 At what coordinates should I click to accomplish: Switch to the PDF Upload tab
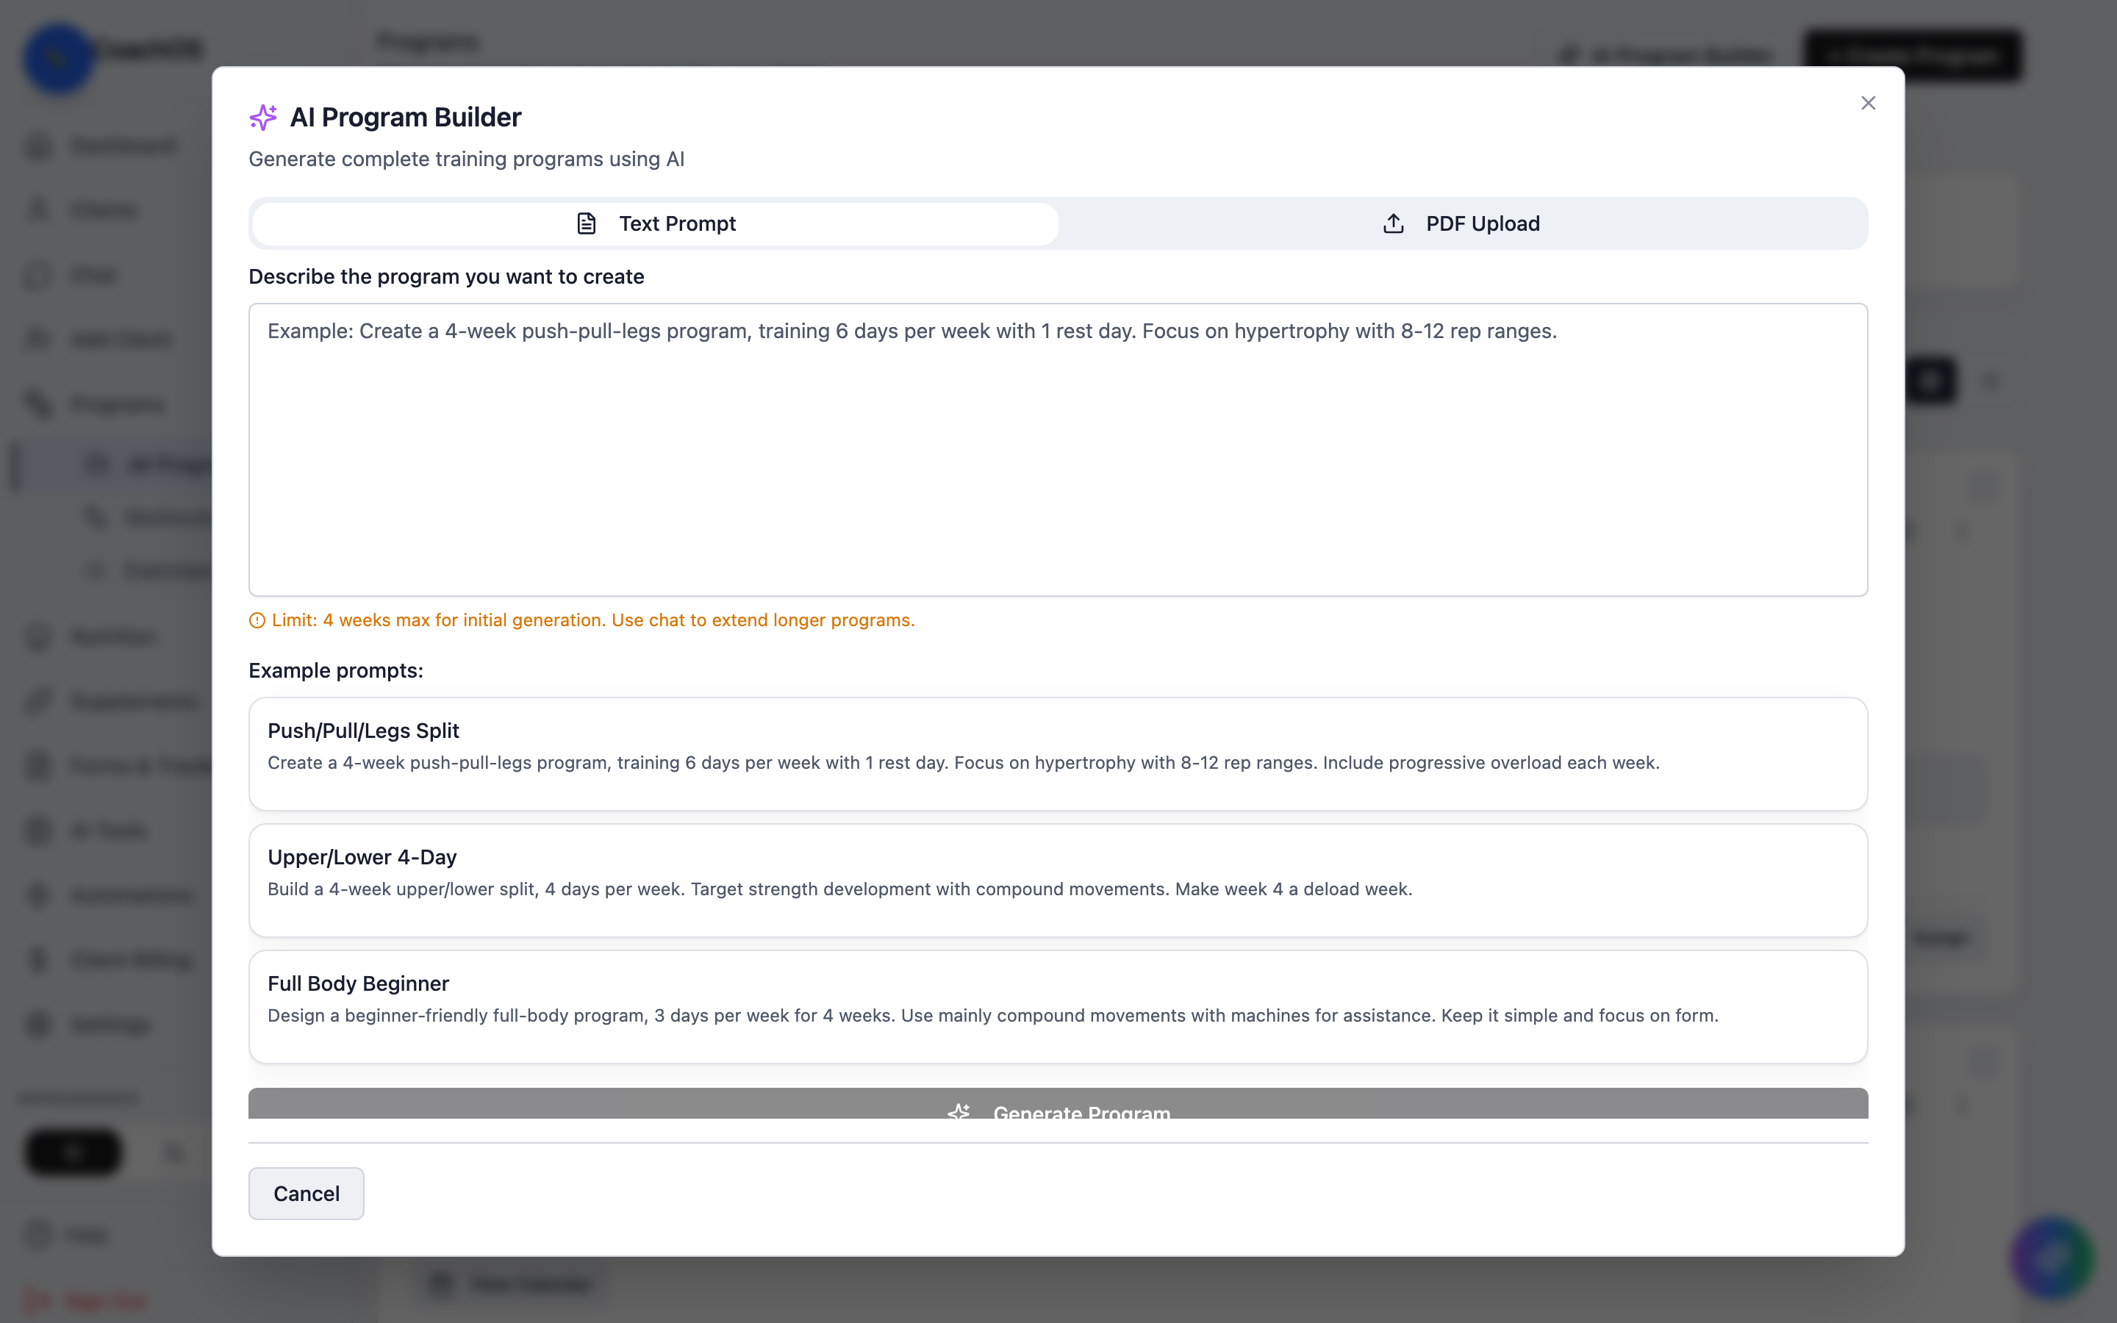[1461, 224]
